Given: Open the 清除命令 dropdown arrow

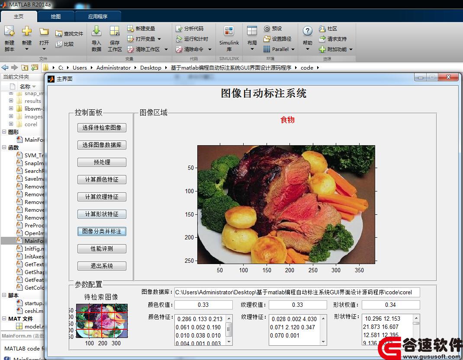Looking at the screenshot, I should tap(210, 49).
